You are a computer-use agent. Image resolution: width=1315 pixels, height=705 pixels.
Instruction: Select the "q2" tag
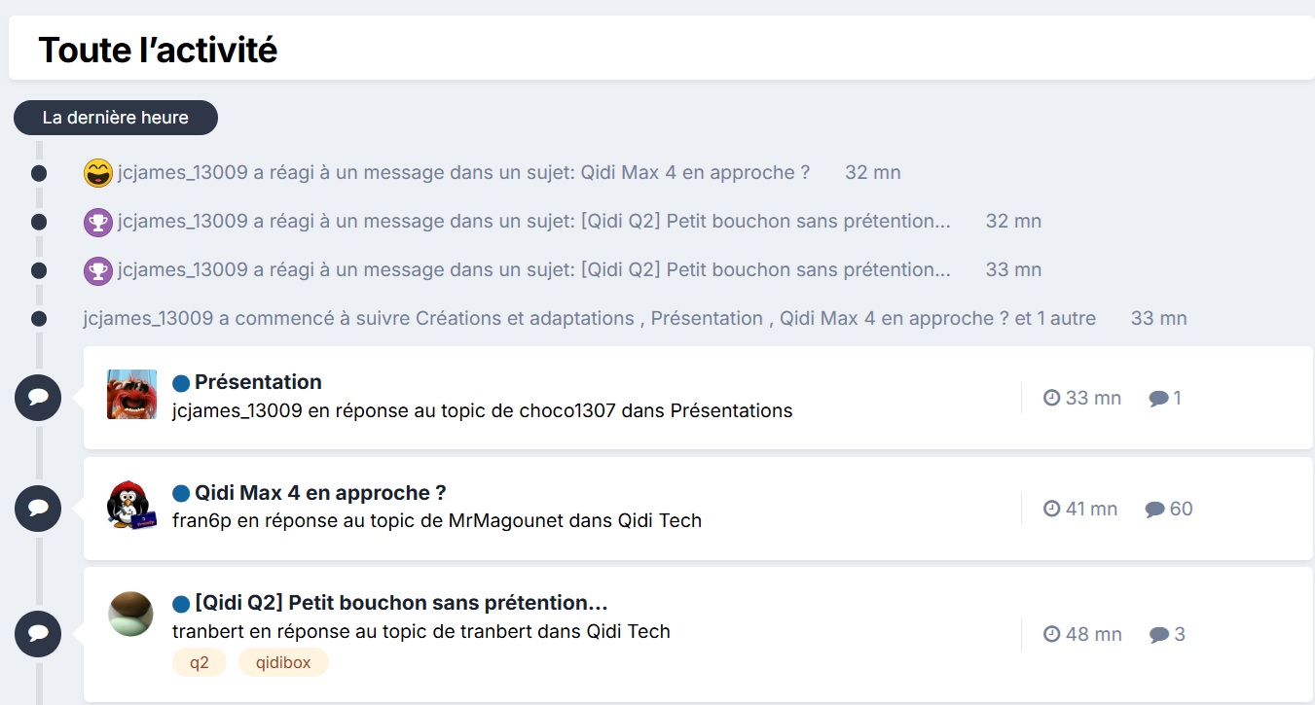point(200,662)
